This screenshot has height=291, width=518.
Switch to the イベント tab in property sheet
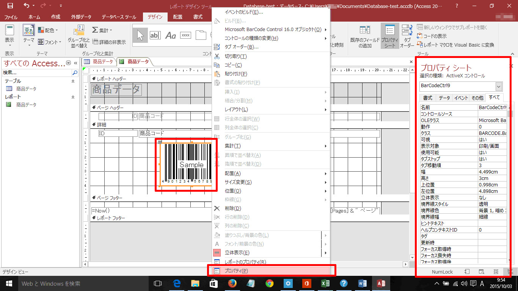(x=461, y=98)
